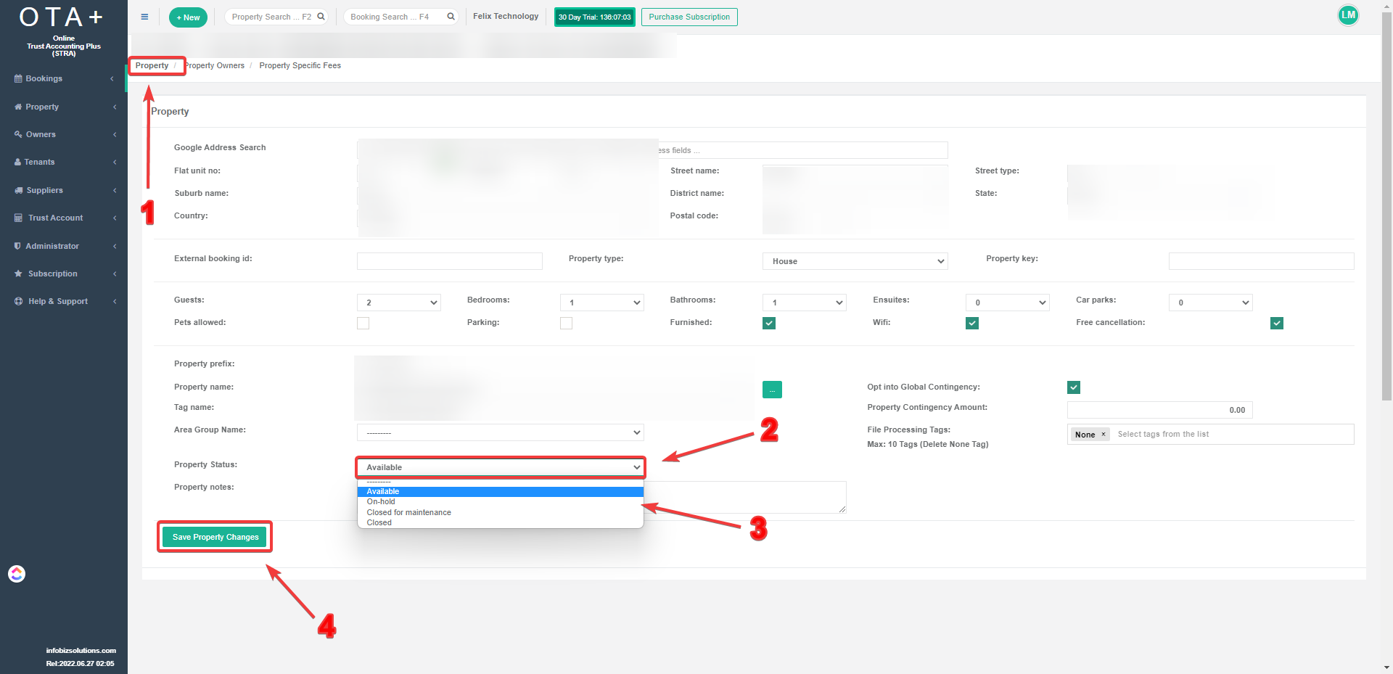
Task: Open the Property type dropdown
Action: click(855, 261)
